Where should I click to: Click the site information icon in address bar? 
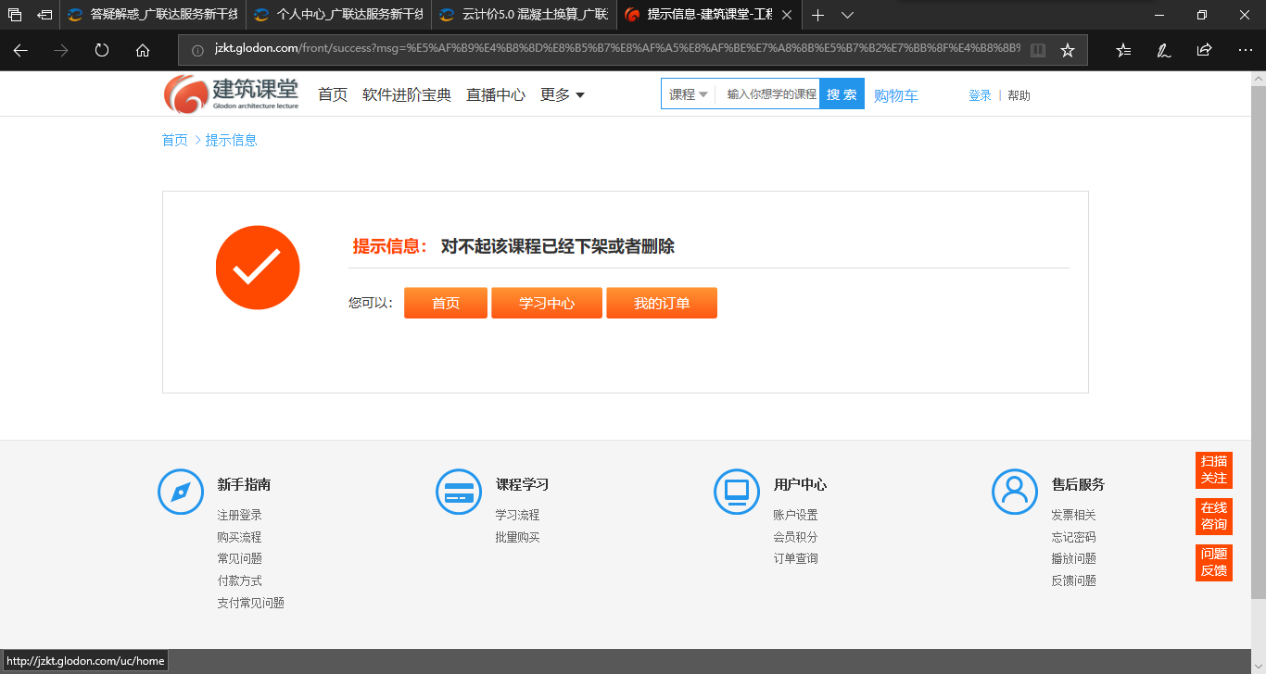197,50
